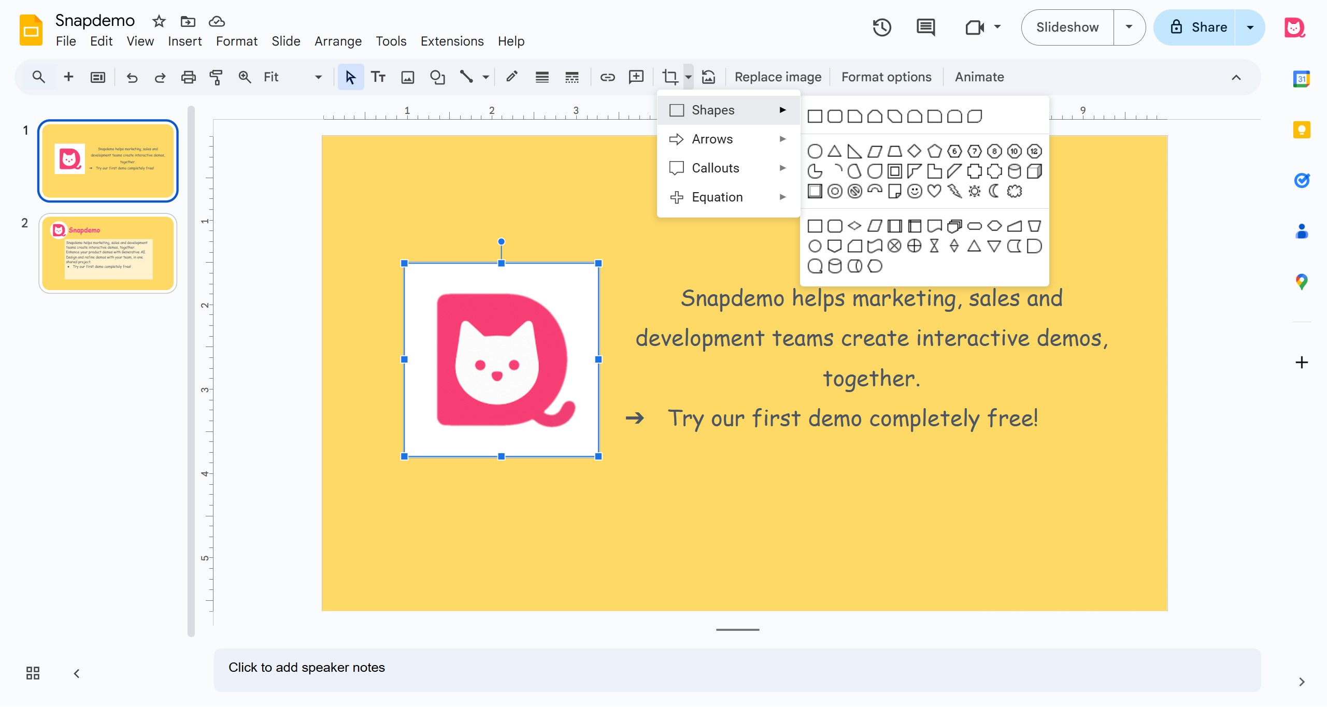This screenshot has width=1327, height=707.
Task: Click Replace image button
Action: pos(778,77)
